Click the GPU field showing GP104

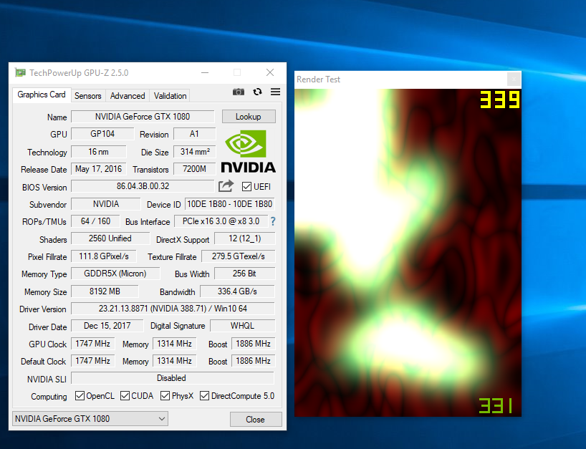click(x=102, y=134)
